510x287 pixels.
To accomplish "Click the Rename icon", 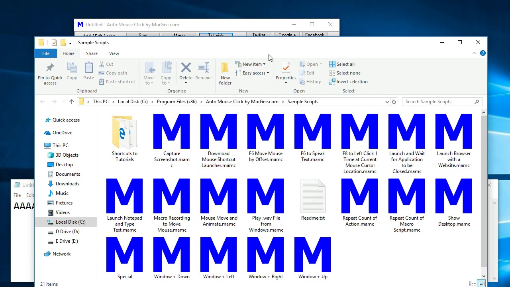I will point(203,67).
